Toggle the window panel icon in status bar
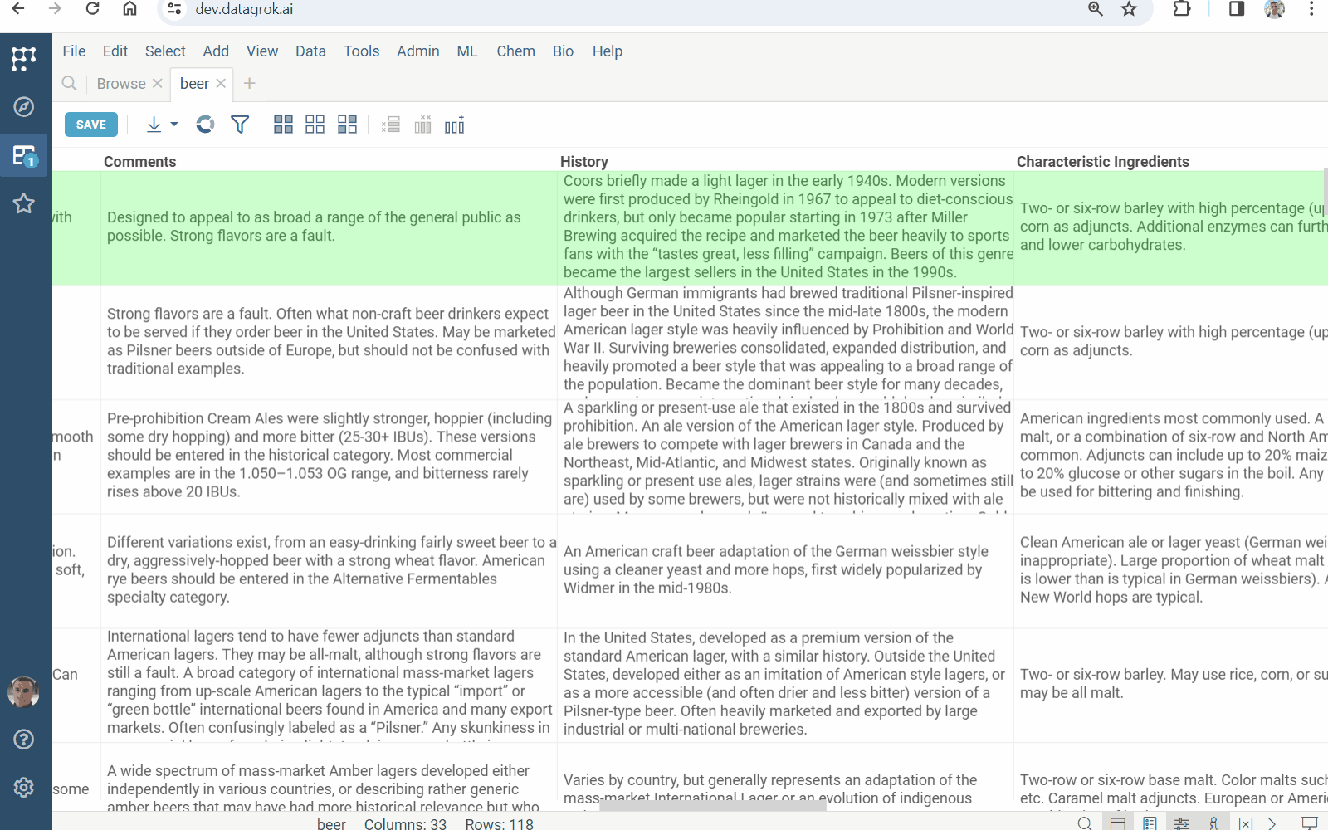 pos(1118,823)
